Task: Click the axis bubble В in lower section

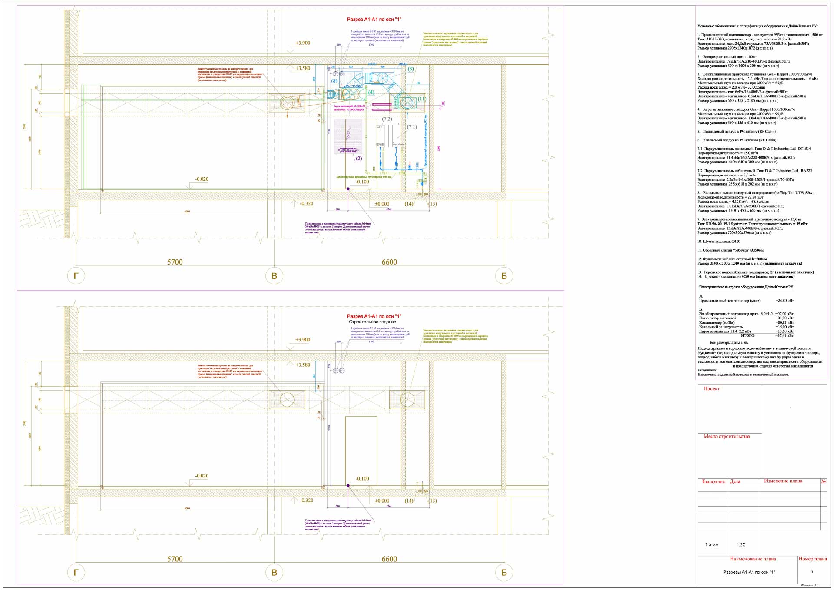Action: click(274, 572)
